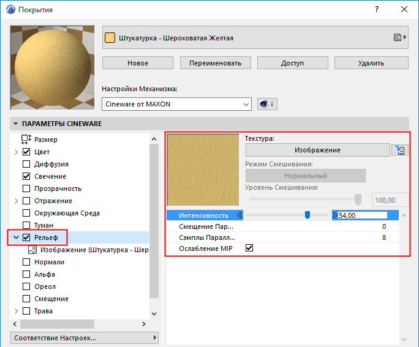
Task: Click the Уровень Смешивания slider handle
Action: 358,200
